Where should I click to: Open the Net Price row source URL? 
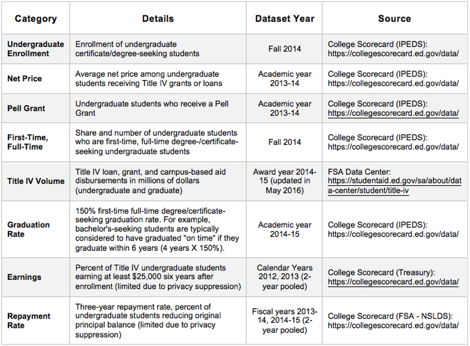(x=393, y=83)
